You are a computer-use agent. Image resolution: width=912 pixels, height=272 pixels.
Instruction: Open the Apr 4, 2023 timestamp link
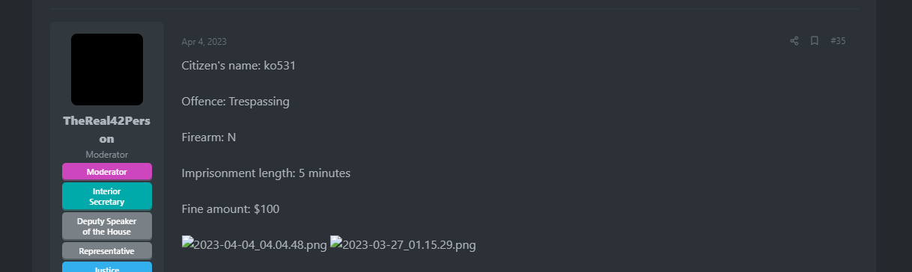pyautogui.click(x=204, y=42)
